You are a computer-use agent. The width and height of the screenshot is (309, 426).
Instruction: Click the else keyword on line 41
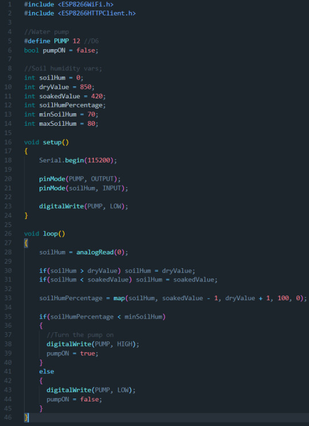click(x=46, y=371)
